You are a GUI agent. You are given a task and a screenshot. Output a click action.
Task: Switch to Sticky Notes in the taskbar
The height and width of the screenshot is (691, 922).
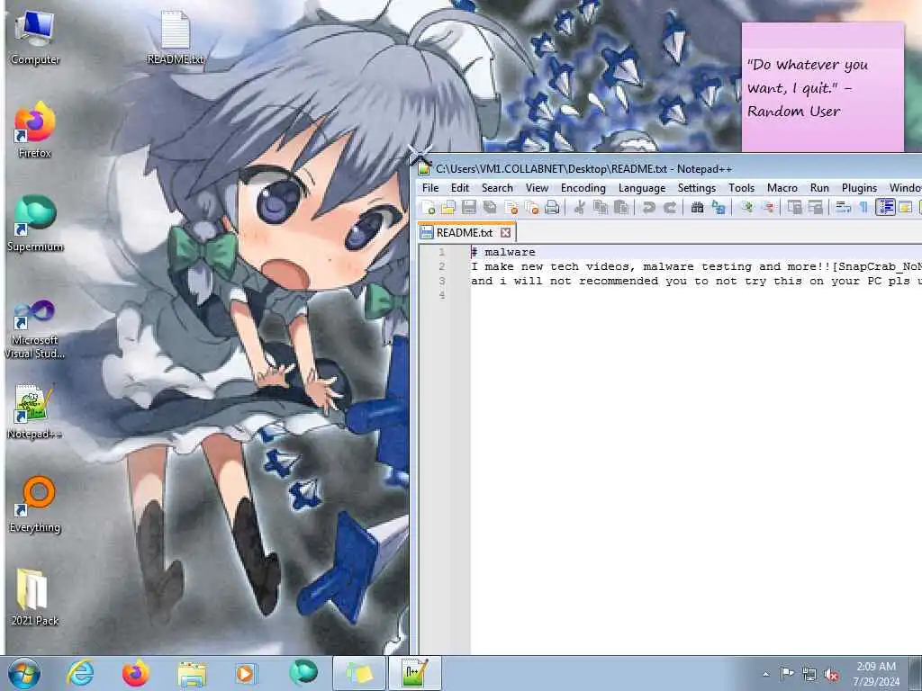[359, 673]
